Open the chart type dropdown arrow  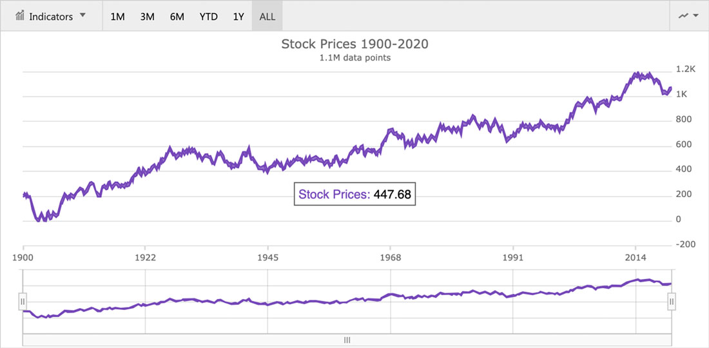[695, 16]
